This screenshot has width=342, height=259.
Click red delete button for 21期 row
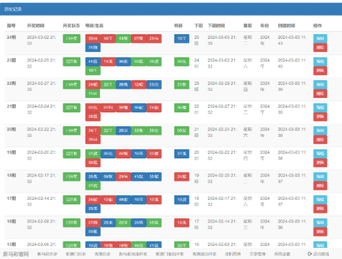(x=320, y=116)
